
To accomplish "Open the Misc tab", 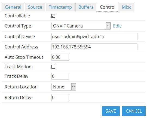I will point(127,7).
